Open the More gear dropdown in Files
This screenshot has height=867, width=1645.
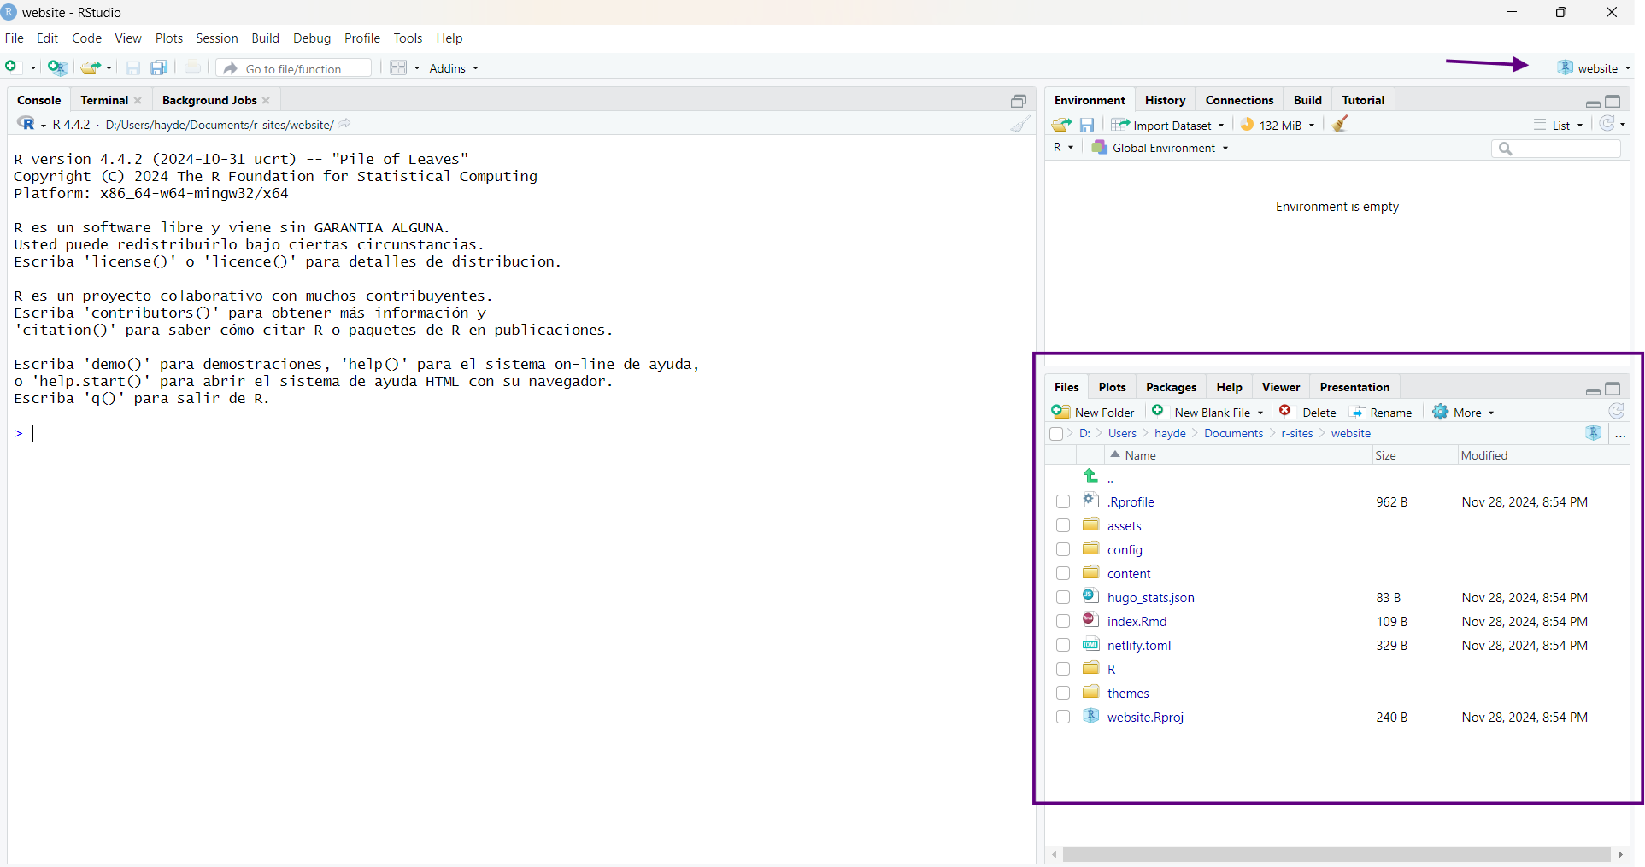click(1464, 413)
